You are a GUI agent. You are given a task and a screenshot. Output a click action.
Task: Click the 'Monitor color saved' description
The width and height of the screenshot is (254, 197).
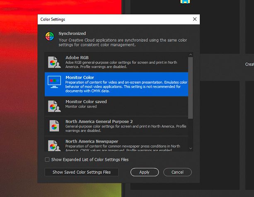coord(81,107)
